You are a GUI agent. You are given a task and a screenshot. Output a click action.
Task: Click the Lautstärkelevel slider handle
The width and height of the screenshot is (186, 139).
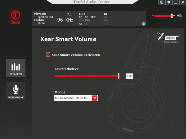coord(119,76)
